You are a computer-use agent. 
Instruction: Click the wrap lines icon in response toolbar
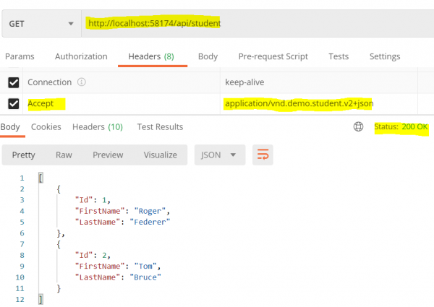coord(263,155)
